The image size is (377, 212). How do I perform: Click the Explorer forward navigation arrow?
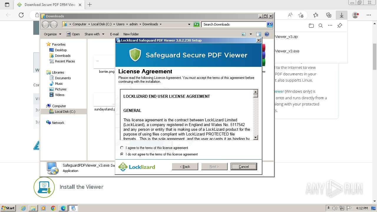click(54, 24)
